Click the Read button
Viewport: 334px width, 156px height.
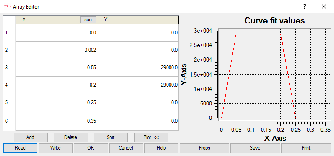point(20,148)
